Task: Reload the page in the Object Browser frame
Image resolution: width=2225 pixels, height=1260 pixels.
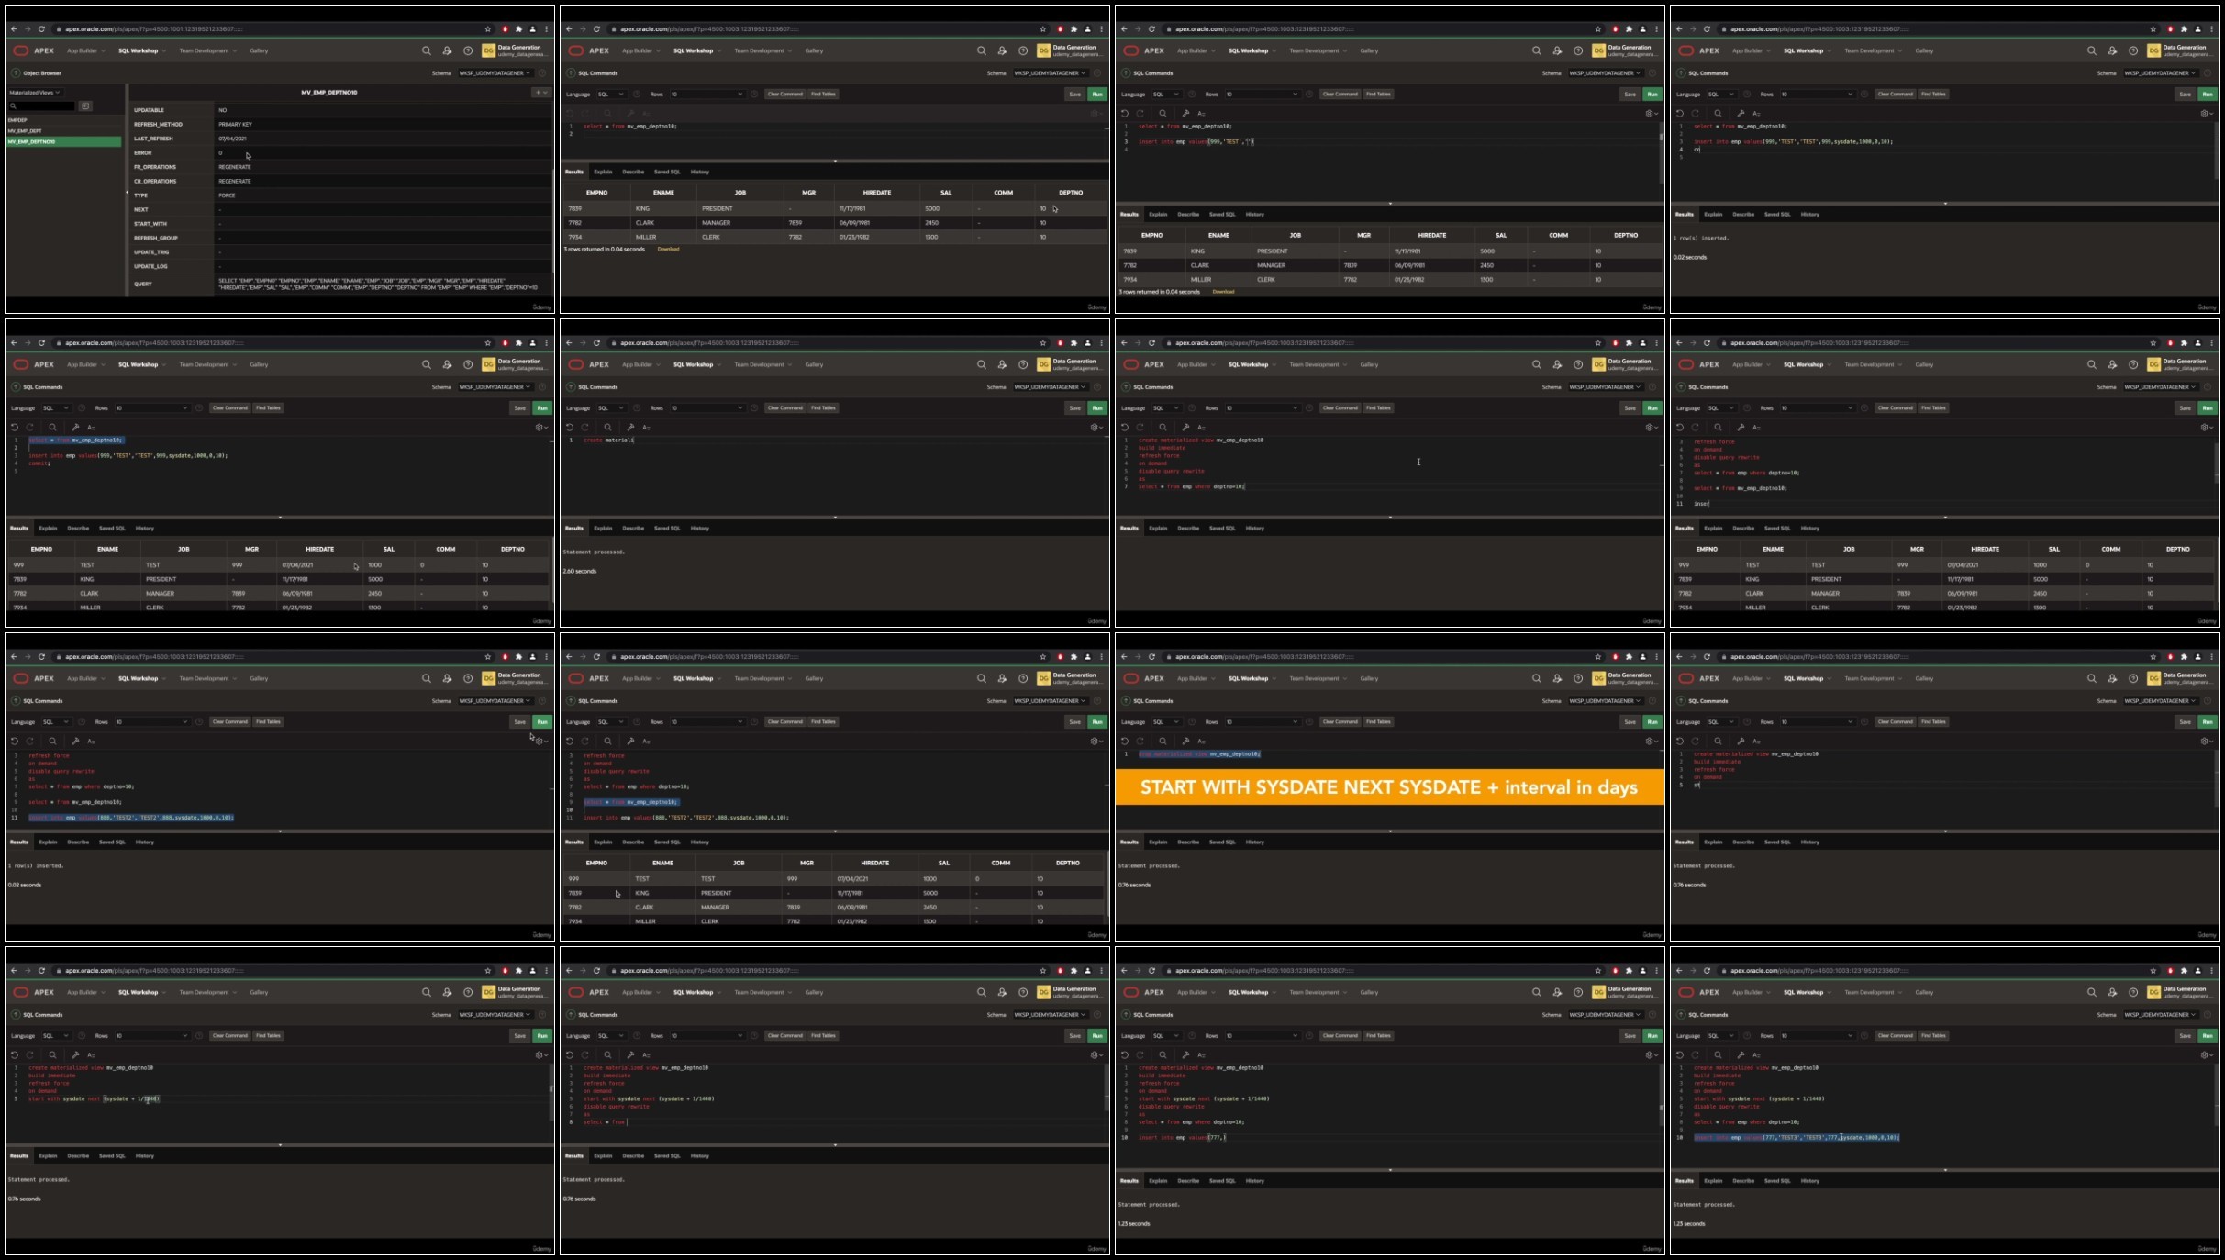Action: (41, 29)
